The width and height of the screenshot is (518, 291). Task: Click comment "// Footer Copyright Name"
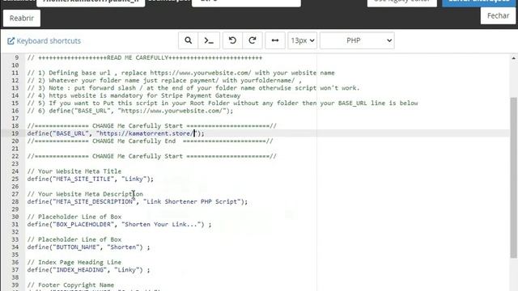pos(70,285)
